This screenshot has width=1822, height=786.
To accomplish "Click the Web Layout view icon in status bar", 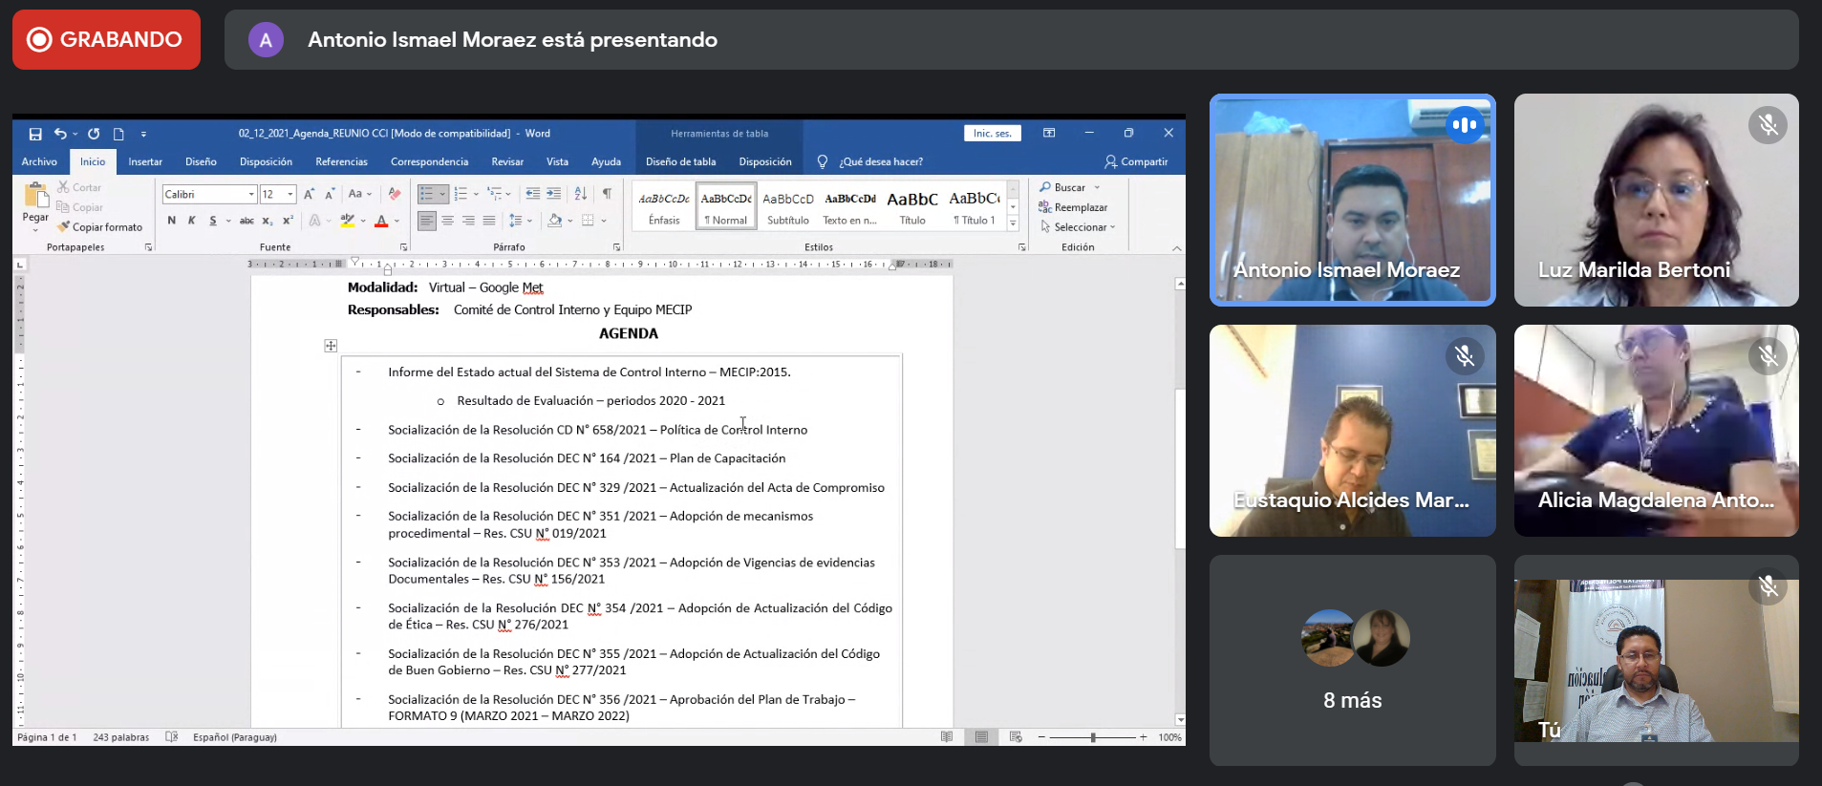I will click(x=1016, y=736).
